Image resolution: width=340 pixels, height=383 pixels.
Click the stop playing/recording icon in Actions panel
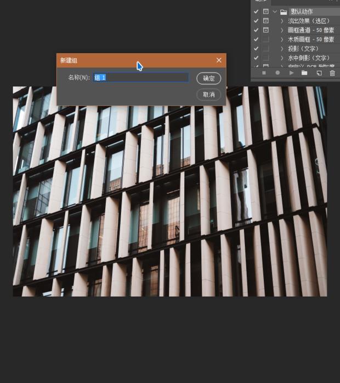click(x=264, y=73)
